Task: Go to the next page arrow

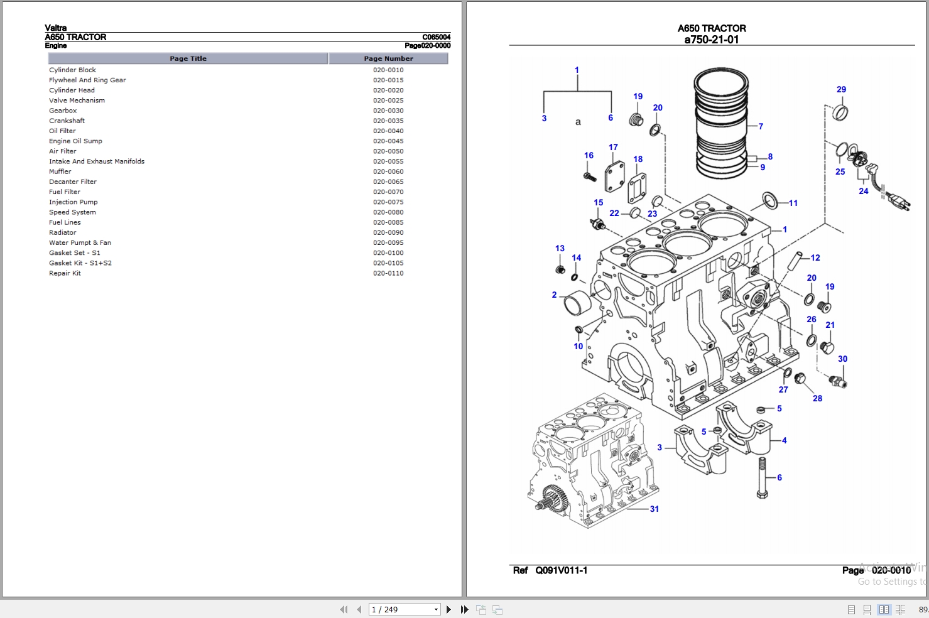Action: coord(448,609)
